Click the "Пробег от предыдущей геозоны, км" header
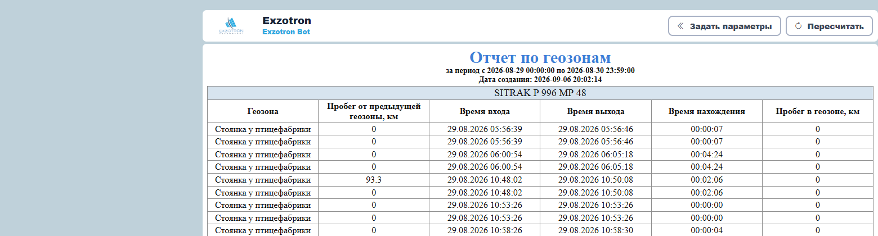The image size is (878, 236). tap(374, 111)
